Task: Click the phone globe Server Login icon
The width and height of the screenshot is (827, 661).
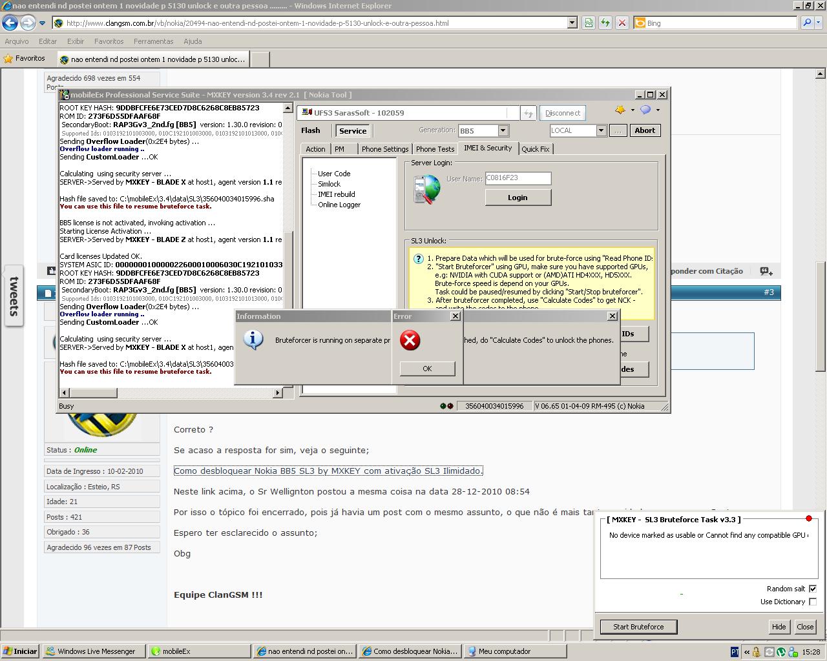Action: pyautogui.click(x=426, y=190)
